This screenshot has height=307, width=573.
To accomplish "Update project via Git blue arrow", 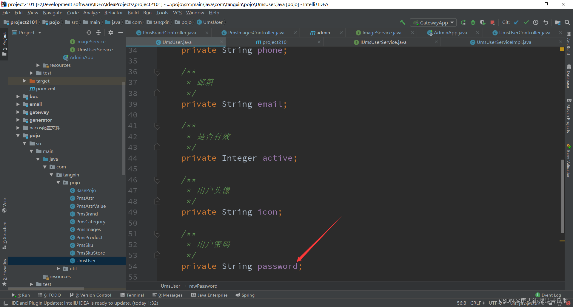I will click(516, 22).
